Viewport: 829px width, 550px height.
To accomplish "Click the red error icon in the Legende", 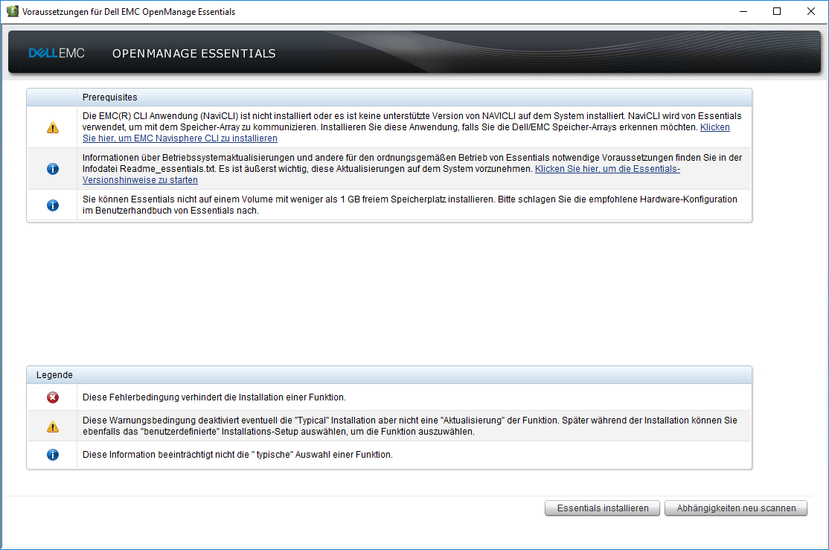I will click(53, 397).
